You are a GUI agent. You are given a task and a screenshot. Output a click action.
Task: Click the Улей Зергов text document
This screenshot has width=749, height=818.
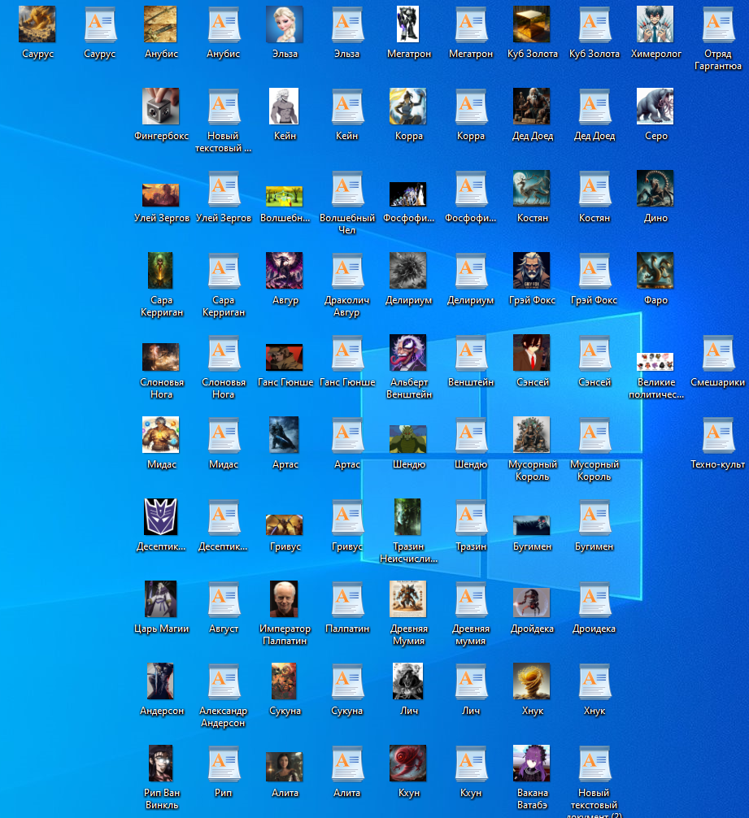click(224, 189)
